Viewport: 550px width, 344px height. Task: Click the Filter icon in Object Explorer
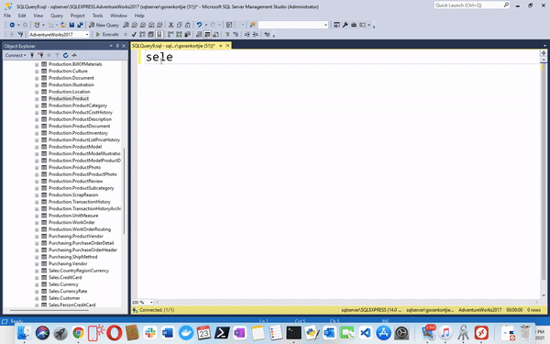pyautogui.click(x=57, y=55)
